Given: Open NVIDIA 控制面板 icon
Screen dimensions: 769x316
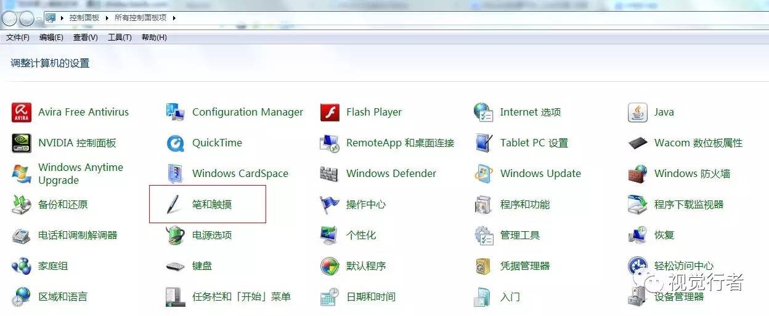Looking at the screenshot, I should tap(21, 143).
